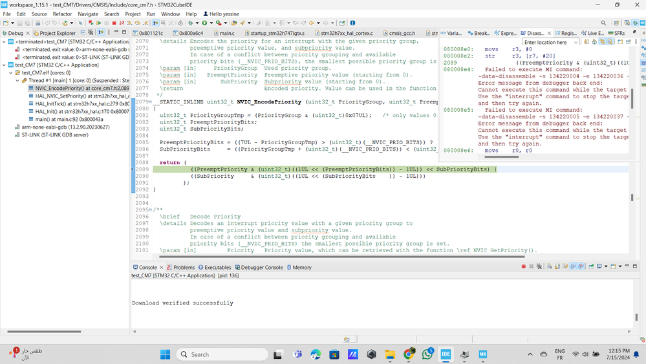Toggle Show Console on standard error change

coord(581,266)
